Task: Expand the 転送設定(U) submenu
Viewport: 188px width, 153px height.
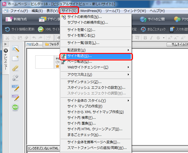Action: tap(96, 50)
